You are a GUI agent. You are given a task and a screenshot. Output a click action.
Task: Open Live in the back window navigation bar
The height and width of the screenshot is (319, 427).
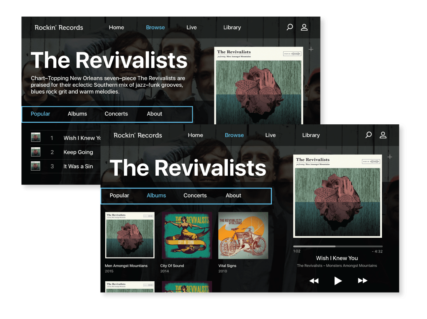[192, 28]
